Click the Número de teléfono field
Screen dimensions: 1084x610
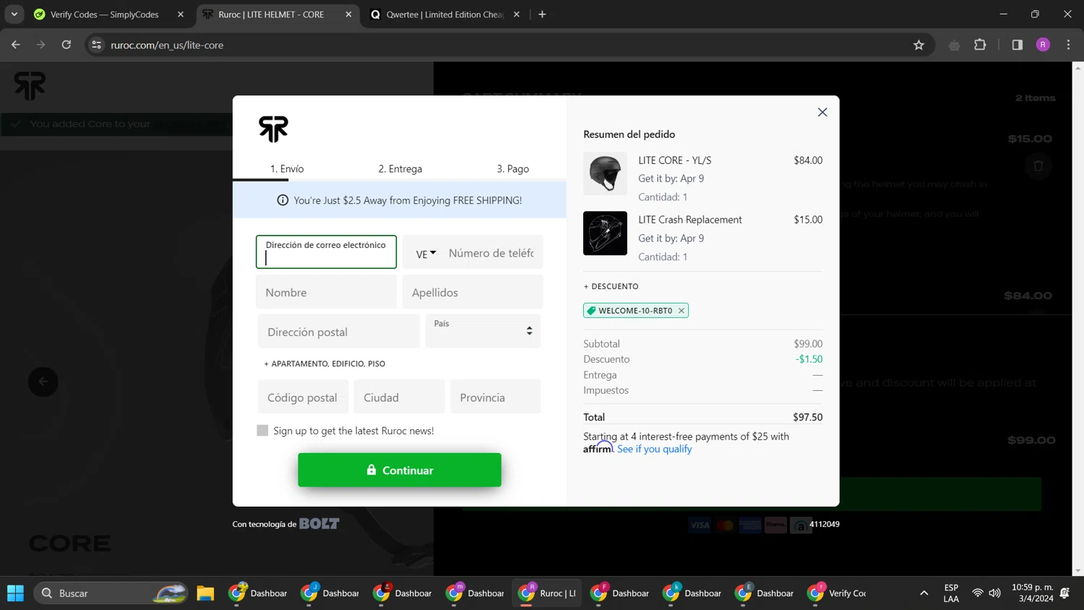coord(491,253)
